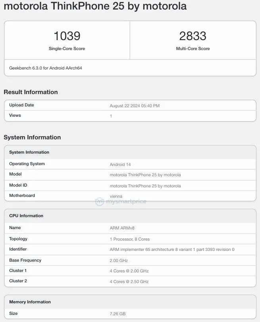Click the Result Information heading
Image resolution: width=260 pixels, height=322 pixels.
click(31, 92)
